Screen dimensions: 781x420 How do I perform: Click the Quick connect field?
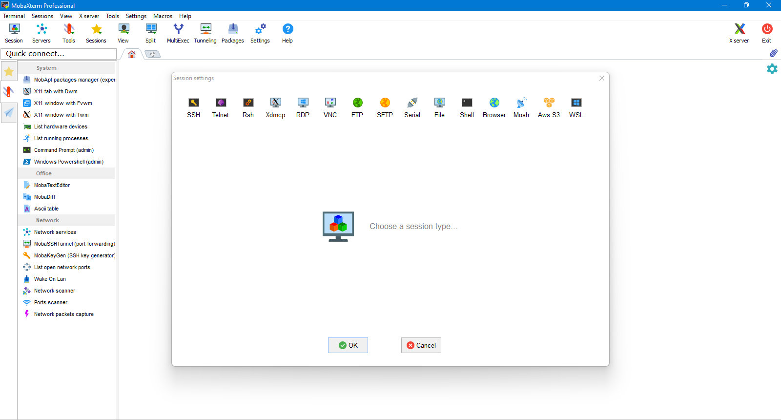[x=59, y=54]
